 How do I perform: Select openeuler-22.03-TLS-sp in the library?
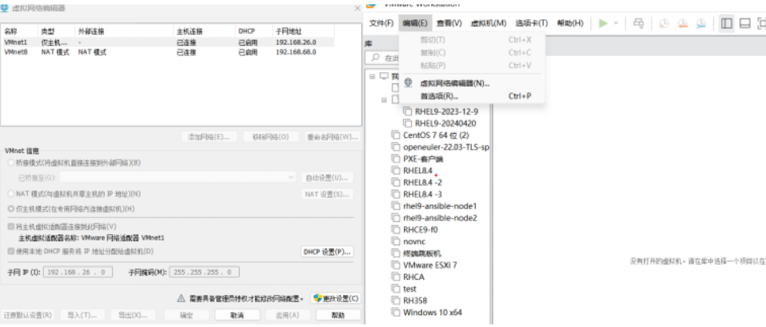446,147
